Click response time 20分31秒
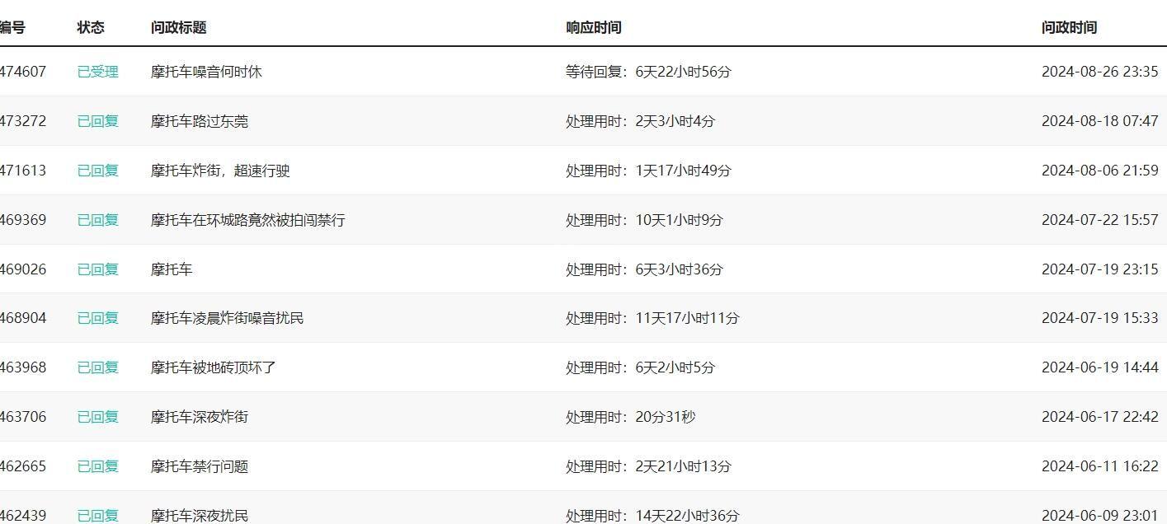 pos(666,417)
